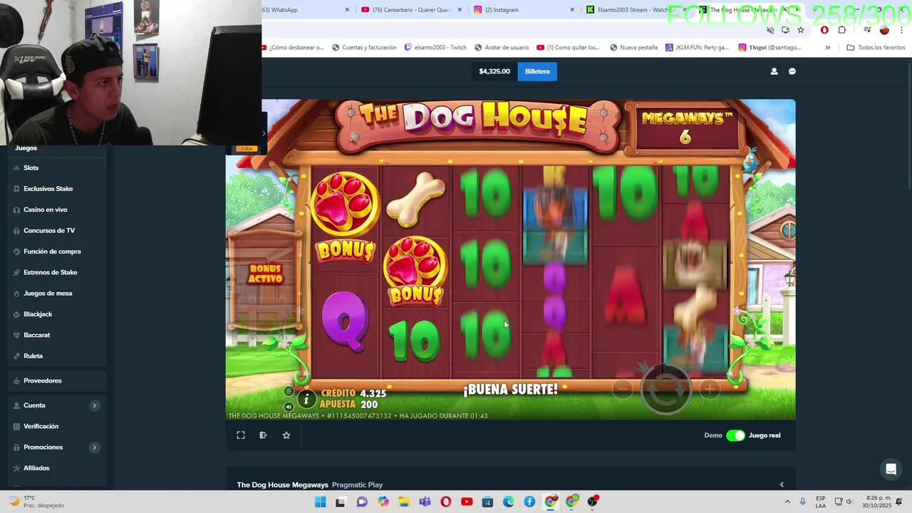Open Microsoft Edge from the taskbar
Image resolution: width=912 pixels, height=513 pixels.
click(509, 502)
